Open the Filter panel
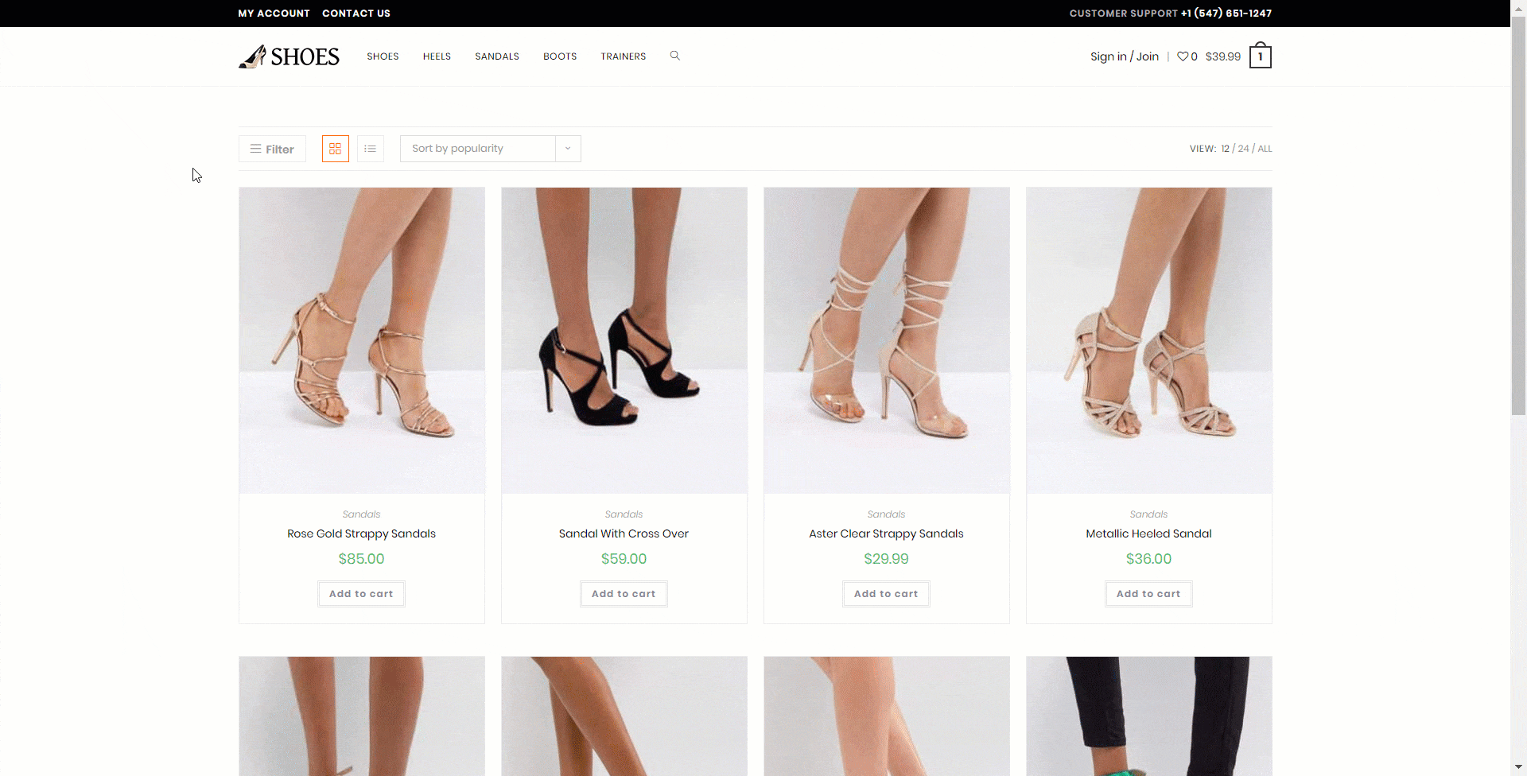The width and height of the screenshot is (1527, 776). (272, 149)
